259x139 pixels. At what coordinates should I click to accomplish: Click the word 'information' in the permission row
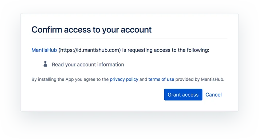point(110,65)
